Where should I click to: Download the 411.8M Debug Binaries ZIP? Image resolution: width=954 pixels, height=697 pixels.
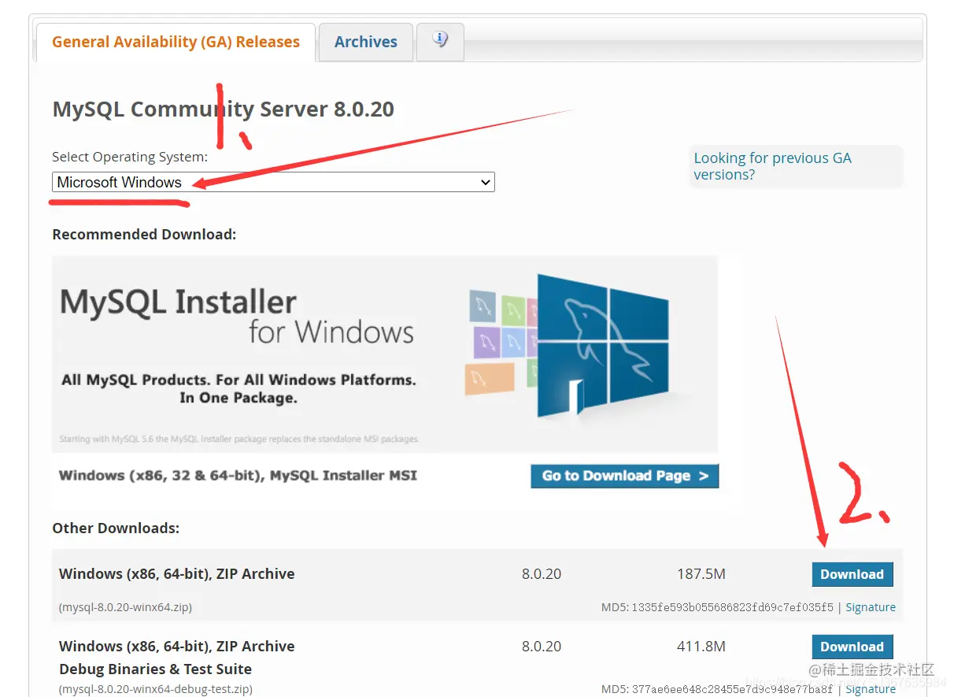pyautogui.click(x=852, y=647)
